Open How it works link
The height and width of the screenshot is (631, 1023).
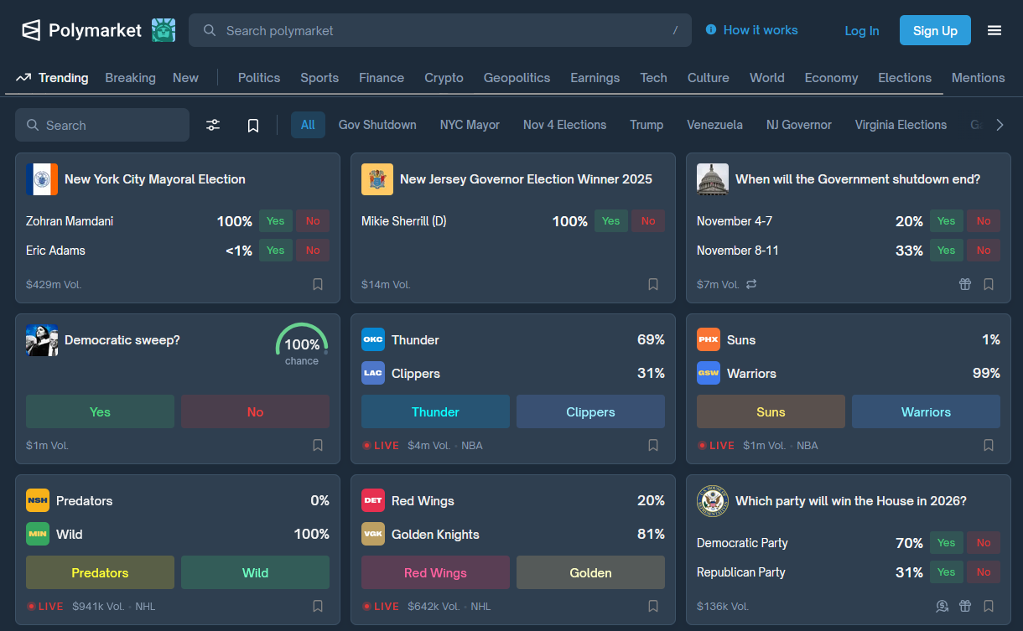[x=761, y=30]
